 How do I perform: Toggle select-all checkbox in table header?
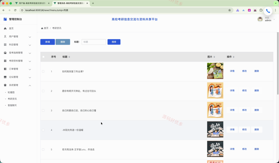click(43, 57)
